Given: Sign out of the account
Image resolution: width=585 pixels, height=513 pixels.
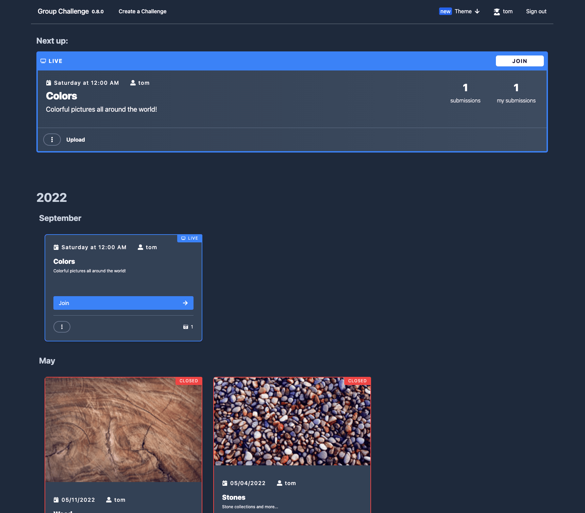Looking at the screenshot, I should click(x=536, y=11).
